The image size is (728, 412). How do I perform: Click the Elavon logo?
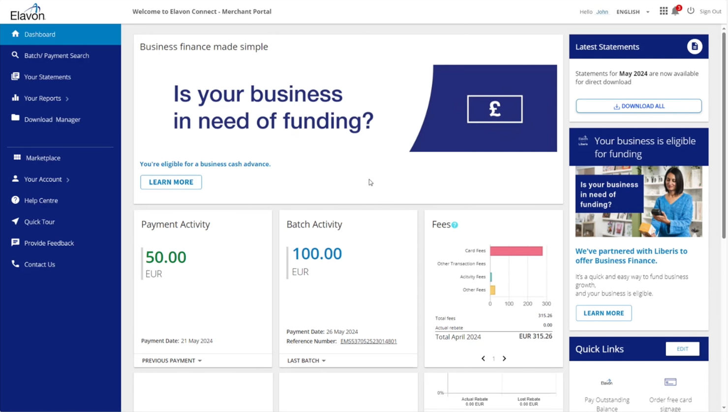[28, 11]
